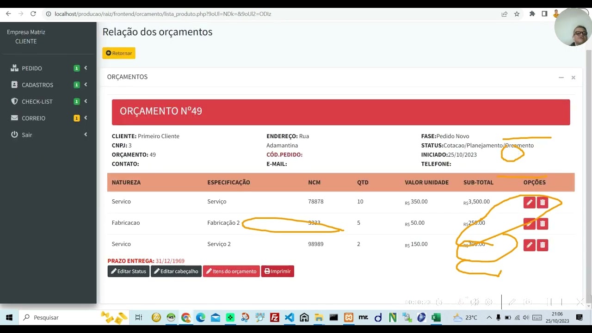Image resolution: width=592 pixels, height=333 pixels.
Task: Open FileZilla from the taskbar
Action: tap(274, 317)
